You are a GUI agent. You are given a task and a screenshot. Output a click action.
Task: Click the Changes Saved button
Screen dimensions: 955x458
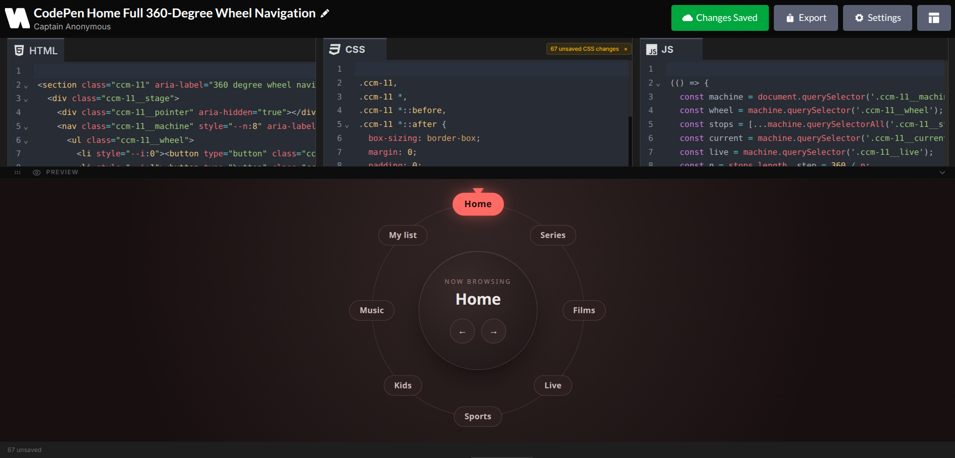point(720,18)
